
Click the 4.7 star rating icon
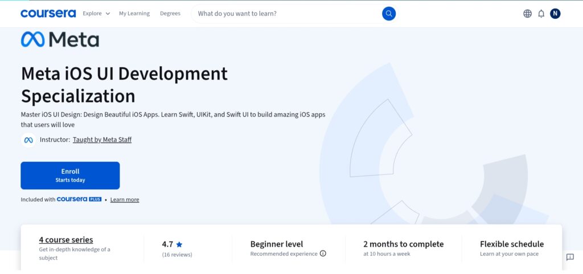point(179,244)
